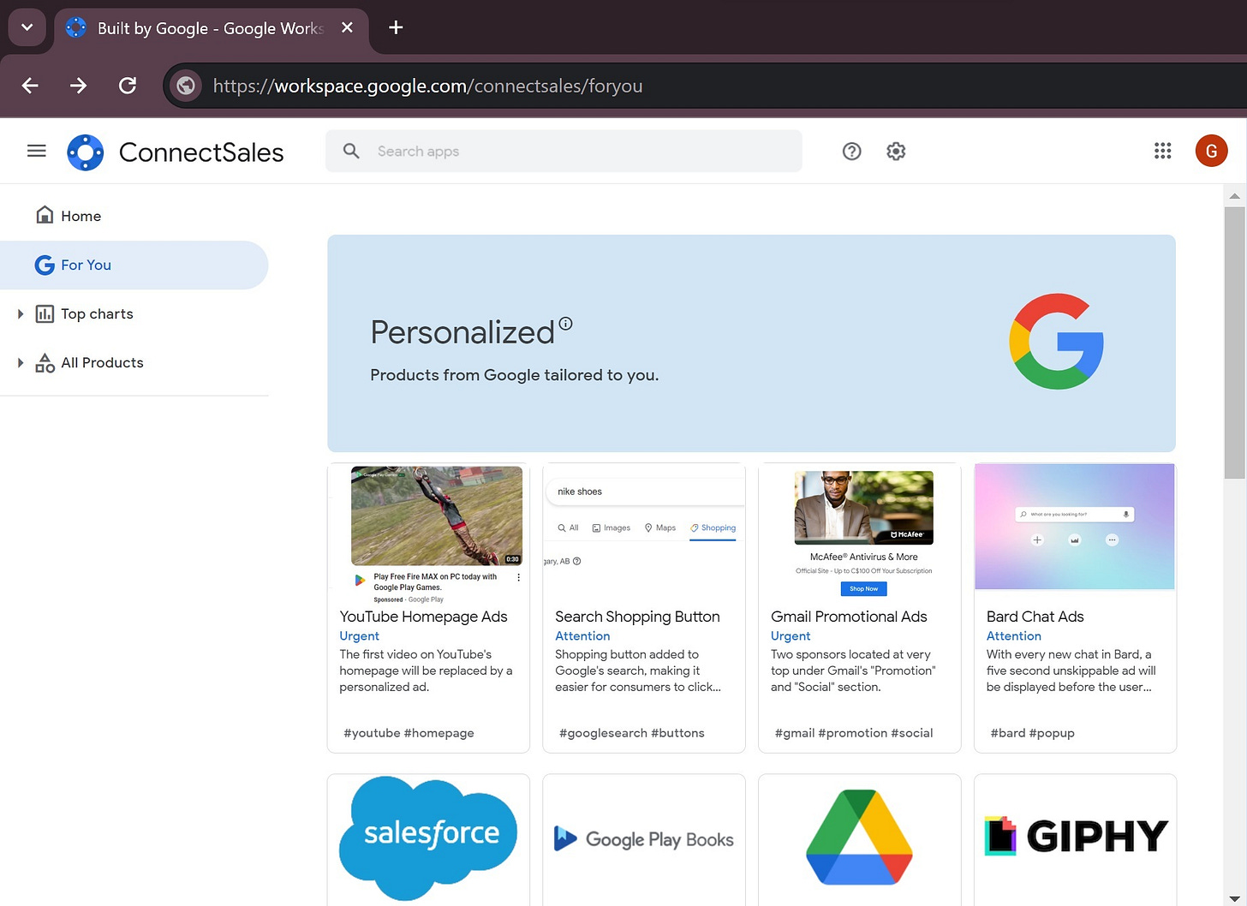Viewport: 1247px width, 906px height.
Task: Click the Top charts bar chart icon
Action: click(45, 313)
